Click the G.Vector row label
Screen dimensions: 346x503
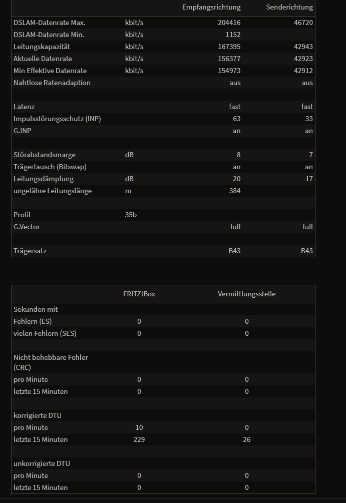click(x=27, y=227)
